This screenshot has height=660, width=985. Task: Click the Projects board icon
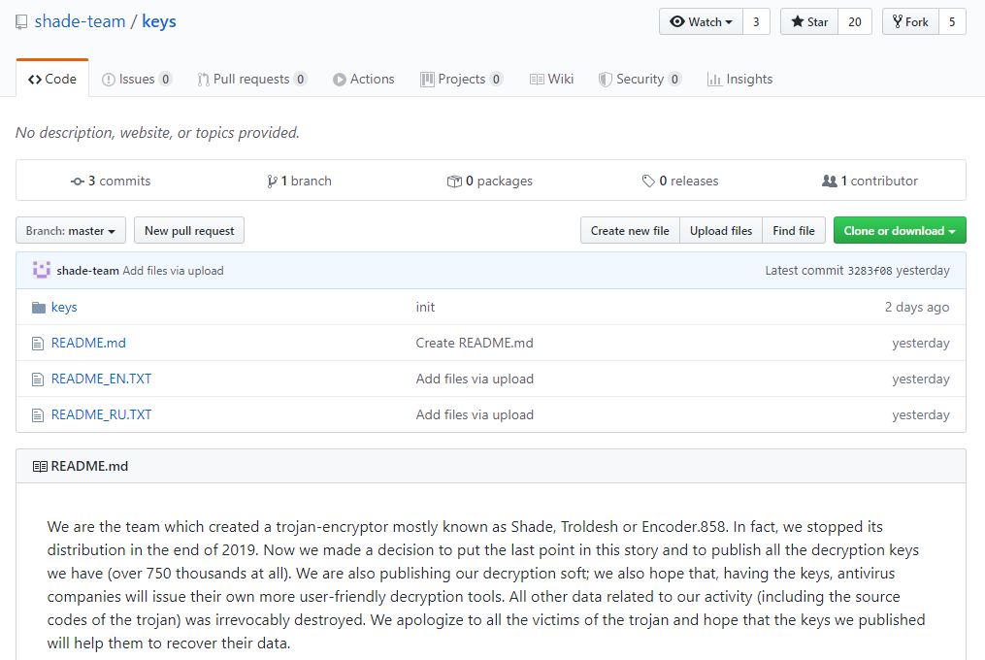(427, 80)
